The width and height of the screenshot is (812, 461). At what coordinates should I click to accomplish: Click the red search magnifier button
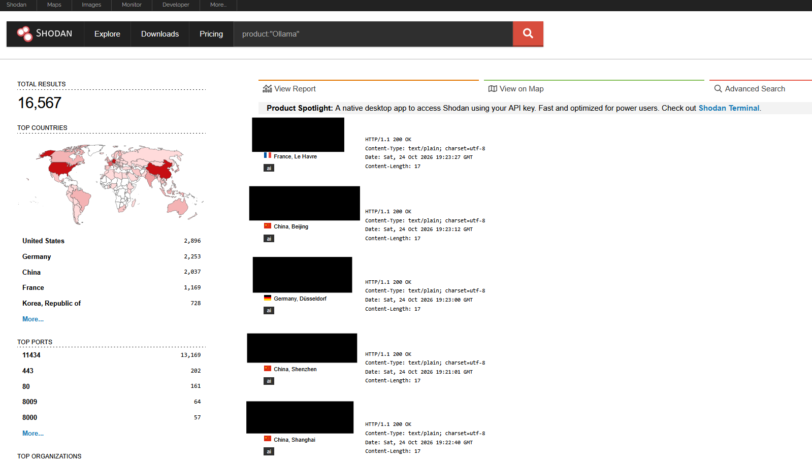[528, 34]
